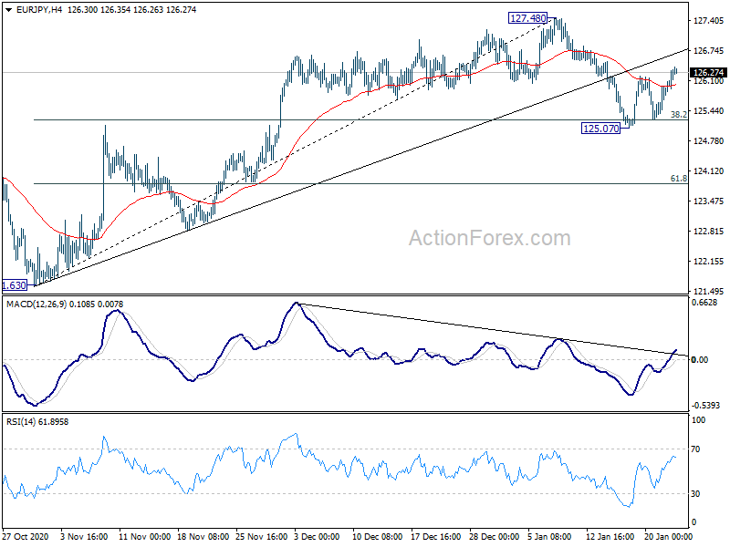730x547 pixels.
Task: Select the 127.480 price label
Action: point(528,18)
